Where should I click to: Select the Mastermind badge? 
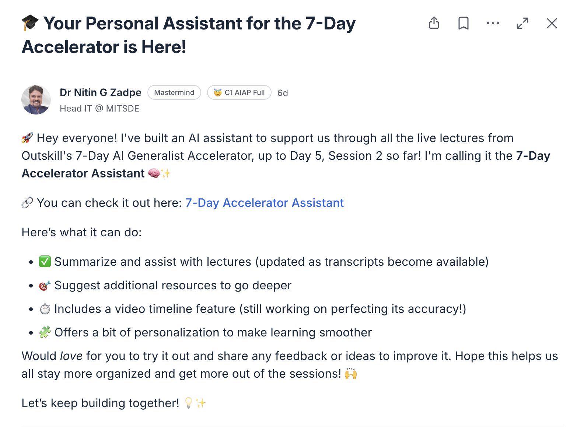click(x=174, y=92)
